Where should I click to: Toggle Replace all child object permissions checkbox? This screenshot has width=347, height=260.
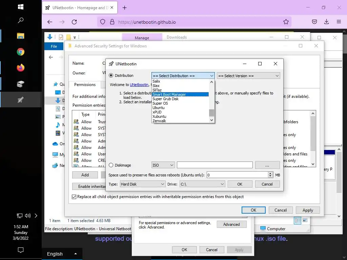[74, 197]
